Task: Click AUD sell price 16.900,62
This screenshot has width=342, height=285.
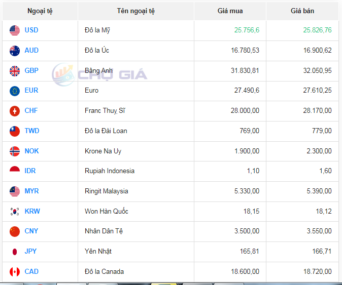Action: coord(317,50)
